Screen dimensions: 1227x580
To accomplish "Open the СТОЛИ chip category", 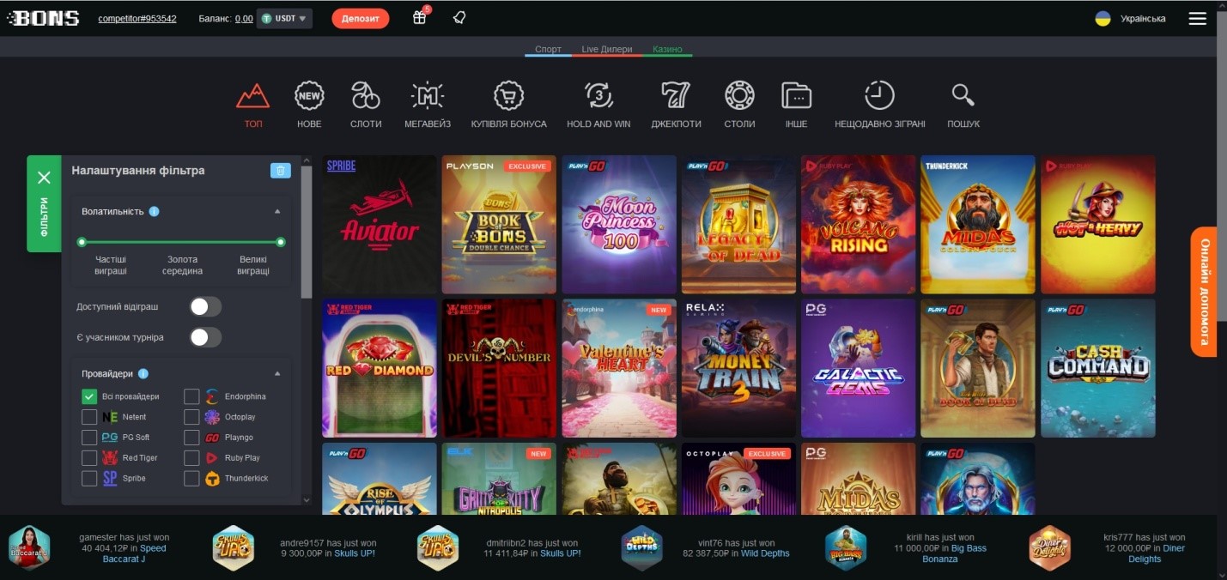I will click(739, 95).
